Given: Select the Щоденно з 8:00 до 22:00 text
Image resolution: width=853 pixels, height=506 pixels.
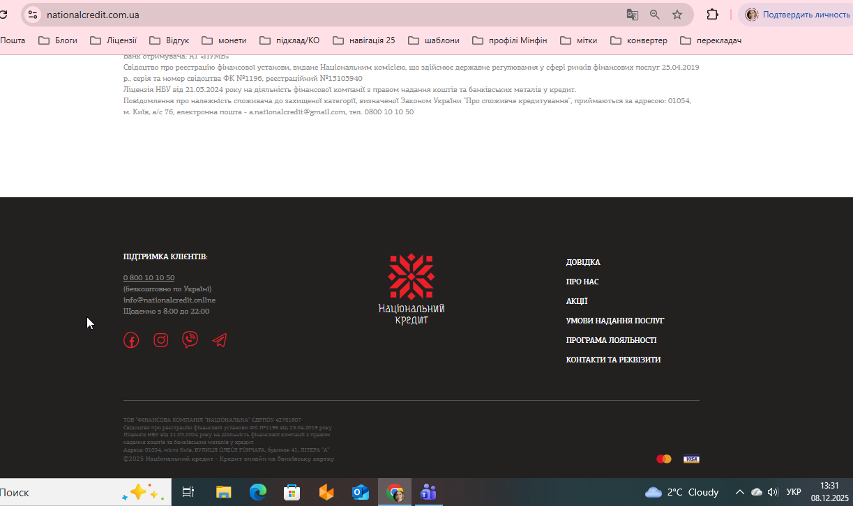Looking at the screenshot, I should pos(166,311).
